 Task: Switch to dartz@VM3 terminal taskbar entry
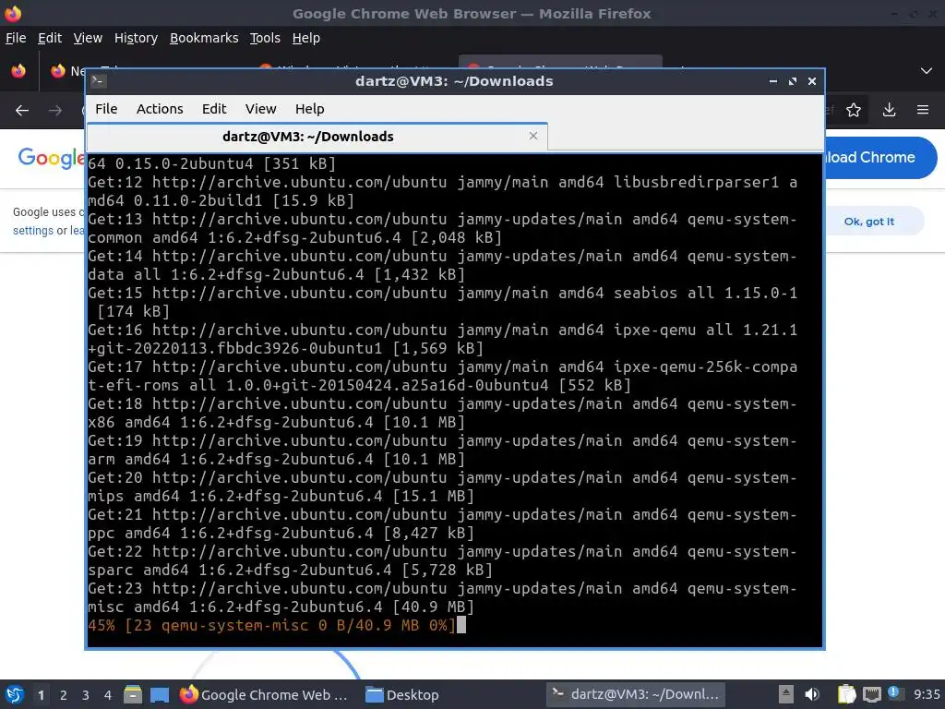pos(636,694)
